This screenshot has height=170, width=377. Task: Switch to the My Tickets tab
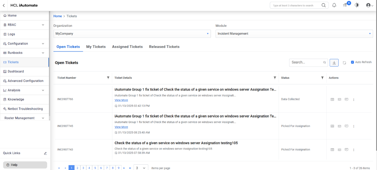96,47
